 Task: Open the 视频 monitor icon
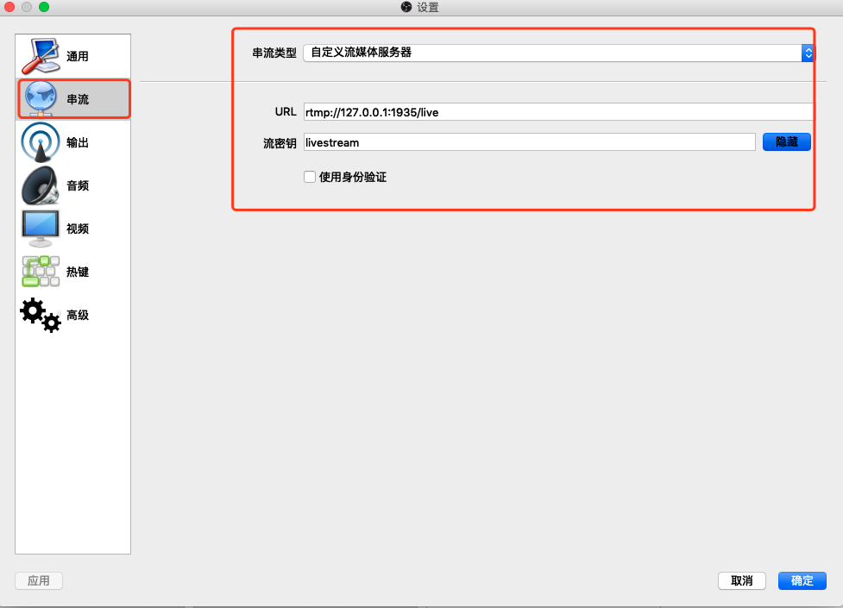coord(41,229)
